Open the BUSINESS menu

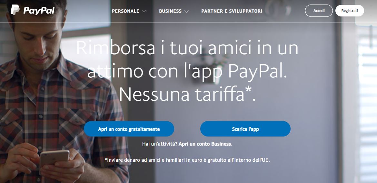pos(170,11)
